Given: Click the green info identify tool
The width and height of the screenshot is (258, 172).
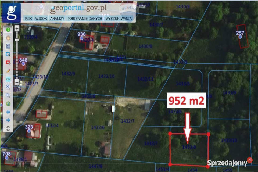Looking at the screenshot, I should tap(8, 30).
